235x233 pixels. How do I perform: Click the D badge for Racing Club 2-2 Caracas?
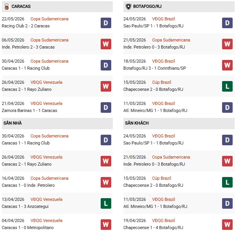[106, 23]
